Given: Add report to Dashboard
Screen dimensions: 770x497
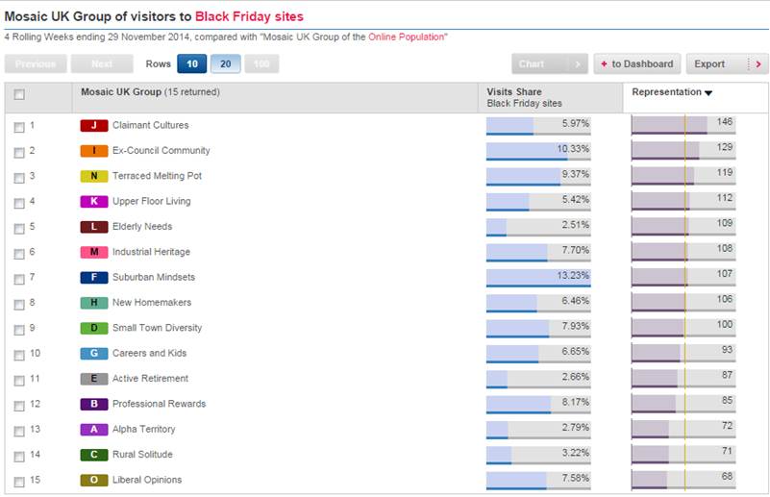Looking at the screenshot, I should pos(637,64).
